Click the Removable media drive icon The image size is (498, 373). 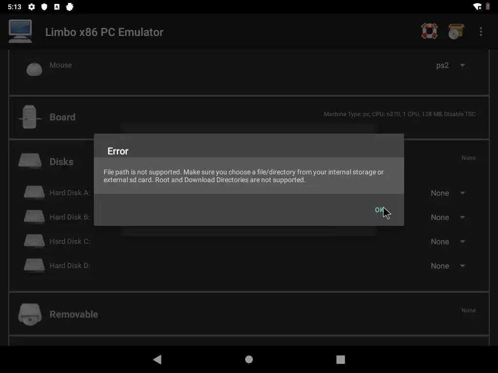(x=30, y=314)
